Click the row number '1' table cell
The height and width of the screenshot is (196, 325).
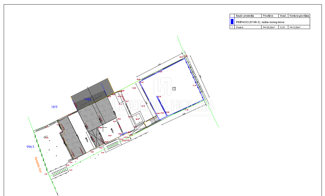(232, 27)
